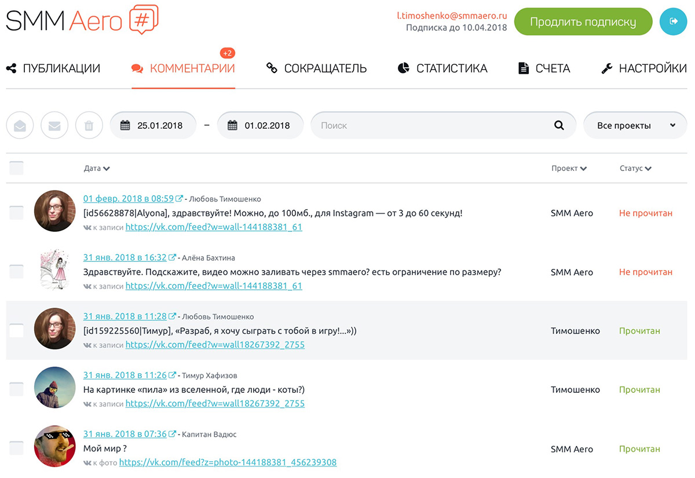Mark selected as read open-envelope icon

(20, 125)
